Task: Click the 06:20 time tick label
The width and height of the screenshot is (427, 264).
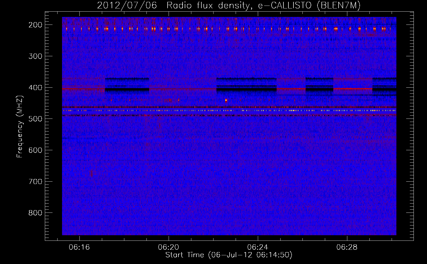Action: [x=169, y=247]
